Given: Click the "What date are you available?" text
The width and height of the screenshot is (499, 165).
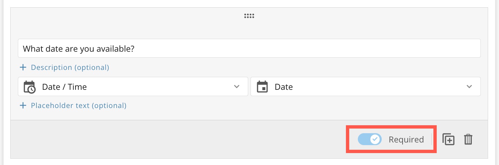Looking at the screenshot, I should click(78, 49).
